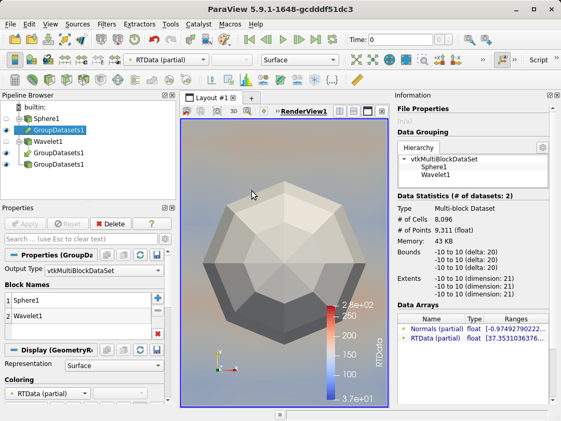Open the Output Type vtkMultiBlockDataSet dropdown
Screen dimensions: 561x421
(104, 270)
